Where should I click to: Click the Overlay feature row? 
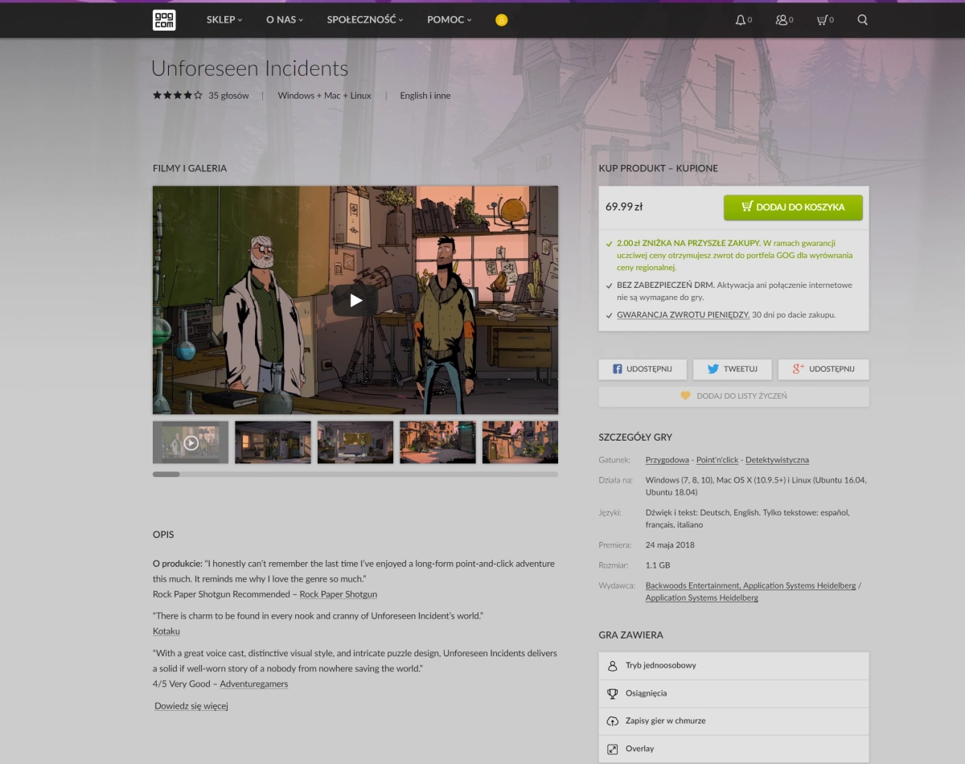click(x=733, y=749)
